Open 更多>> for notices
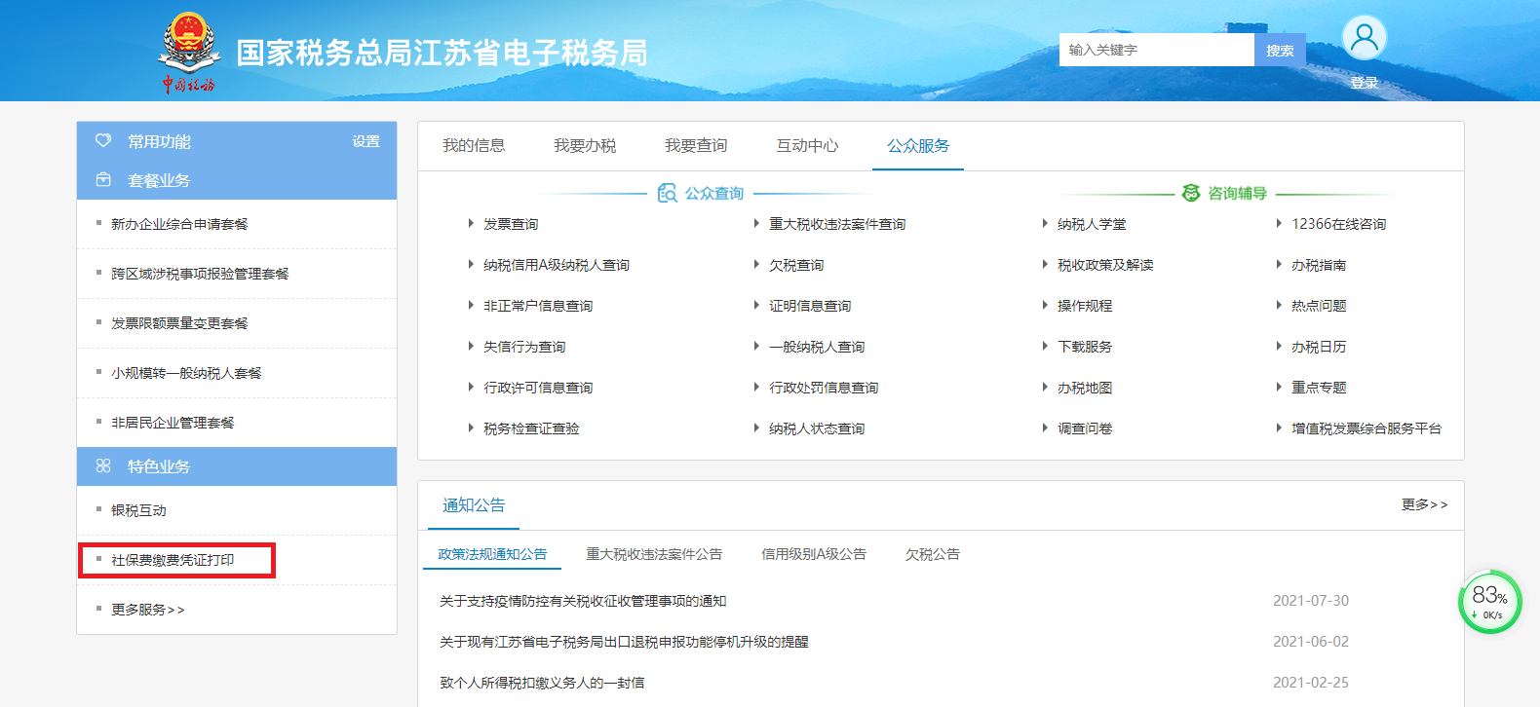This screenshot has height=707, width=1540. point(1424,504)
